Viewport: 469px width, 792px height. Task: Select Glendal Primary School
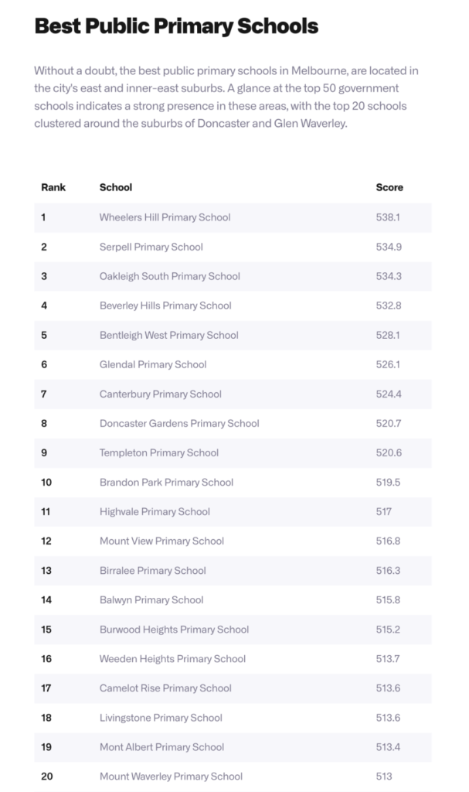point(153,364)
